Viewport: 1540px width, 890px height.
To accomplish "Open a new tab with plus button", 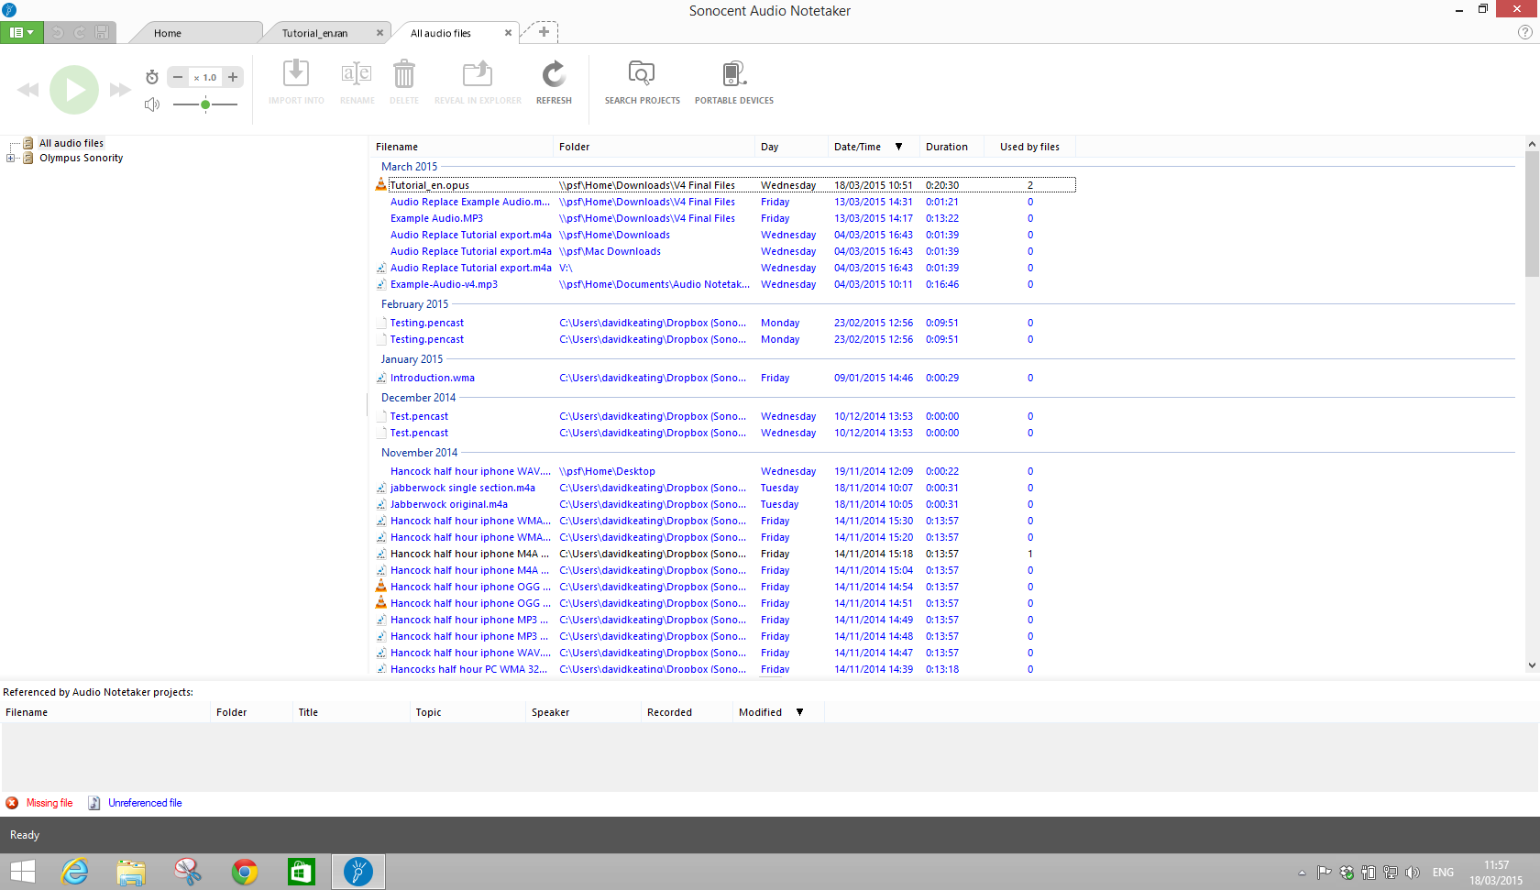I will click(544, 32).
